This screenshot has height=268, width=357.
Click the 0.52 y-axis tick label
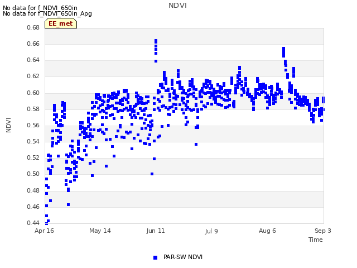(x=33, y=157)
